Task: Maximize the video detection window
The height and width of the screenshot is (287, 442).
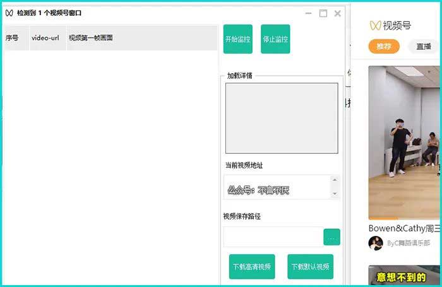Action: [323, 13]
